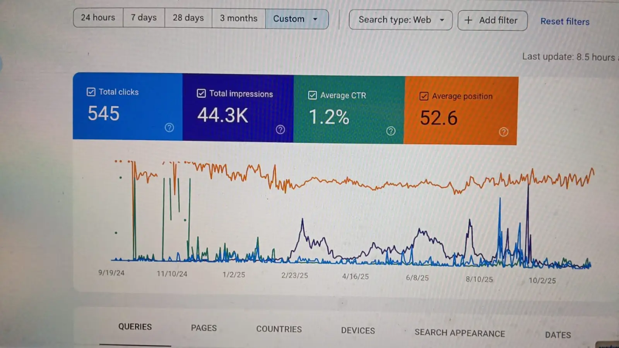
Task: Click help icon on Average CTR card
Action: (x=391, y=131)
